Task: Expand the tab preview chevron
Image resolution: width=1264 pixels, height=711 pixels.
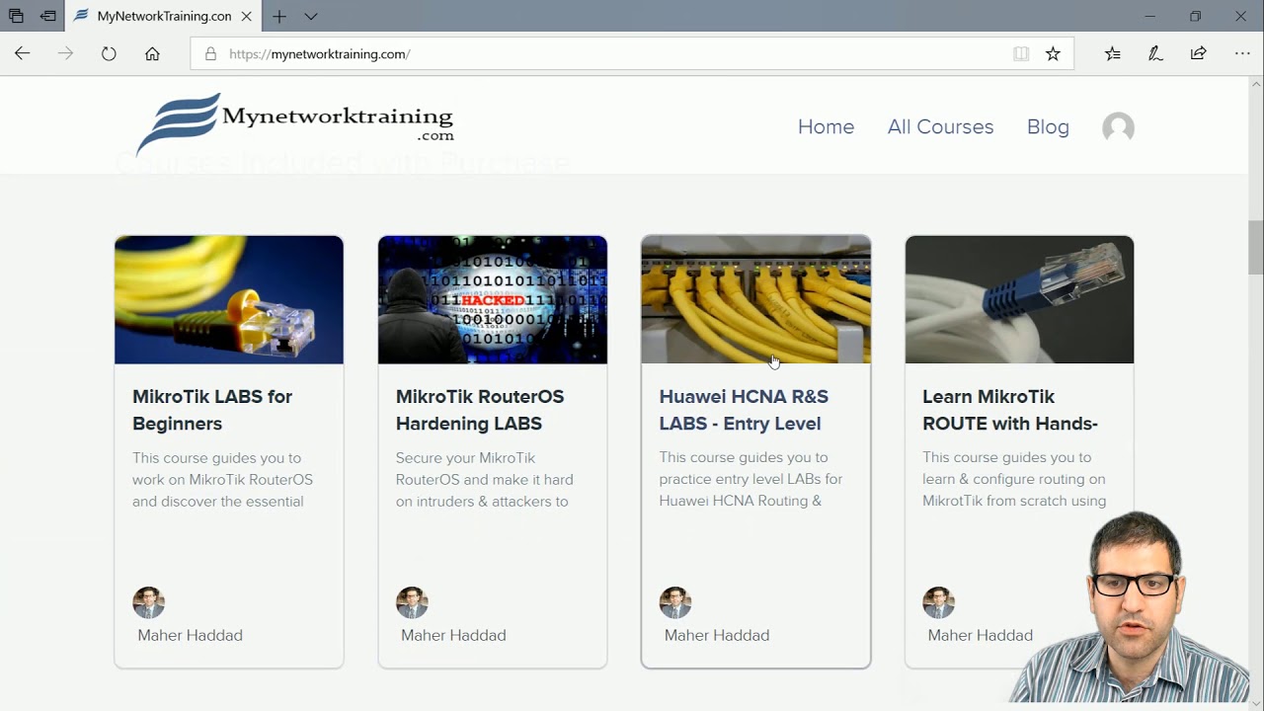Action: (311, 16)
